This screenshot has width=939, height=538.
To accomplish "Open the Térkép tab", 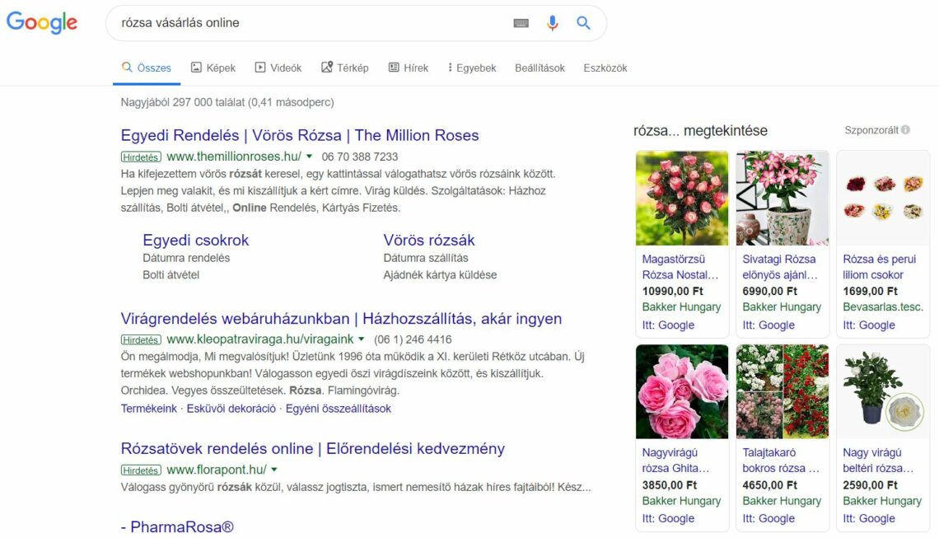I will point(345,68).
